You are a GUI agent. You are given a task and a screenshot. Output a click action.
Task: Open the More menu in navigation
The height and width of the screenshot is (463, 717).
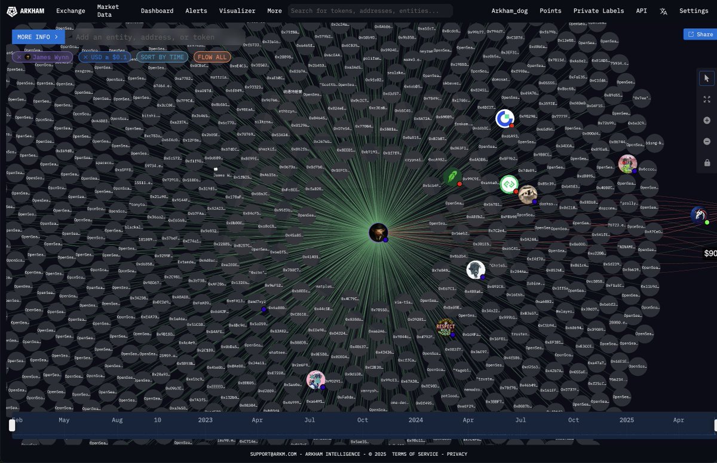click(x=274, y=11)
